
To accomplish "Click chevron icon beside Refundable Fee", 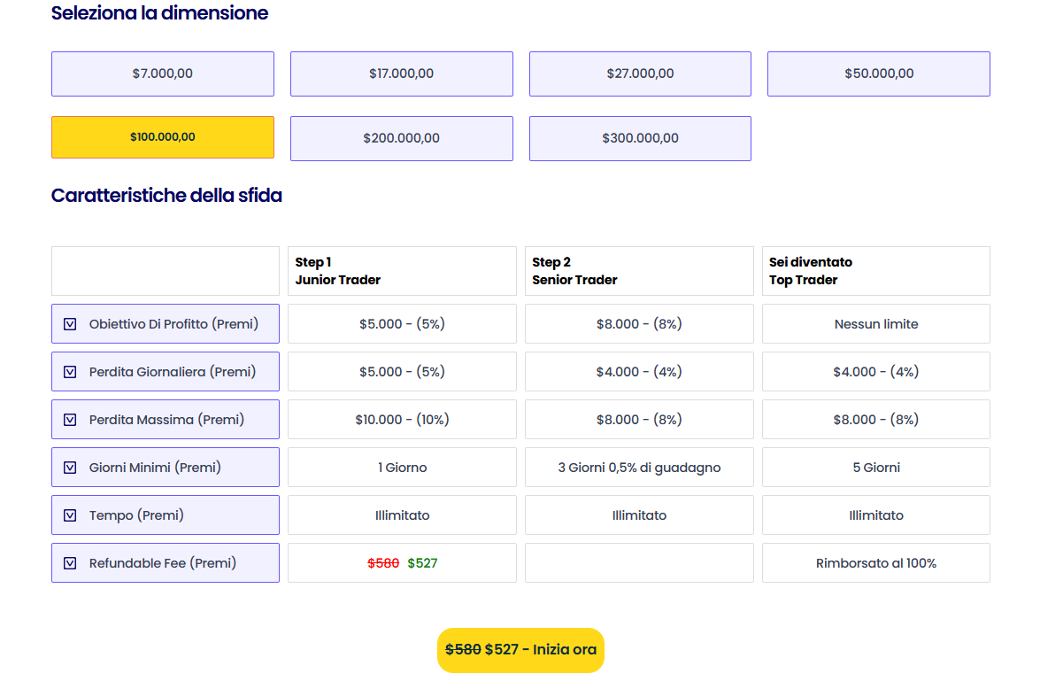I will click(x=70, y=563).
